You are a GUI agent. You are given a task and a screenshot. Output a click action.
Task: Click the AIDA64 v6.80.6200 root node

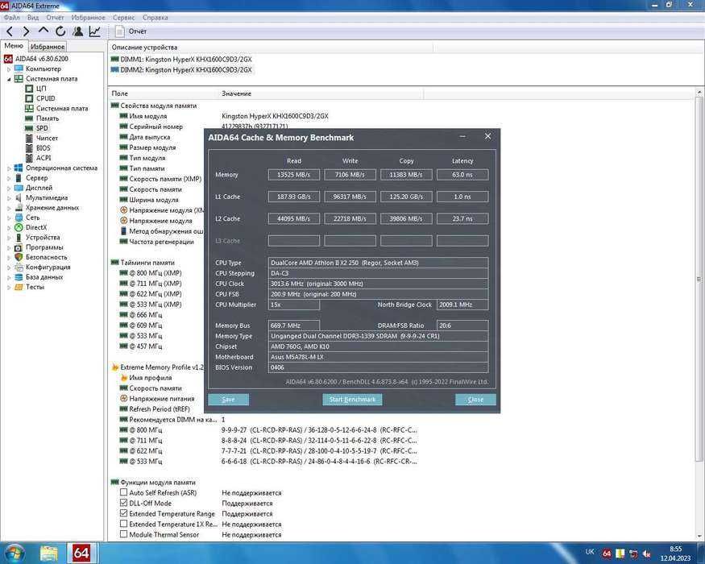41,59
